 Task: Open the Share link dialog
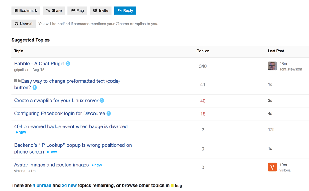point(54,10)
